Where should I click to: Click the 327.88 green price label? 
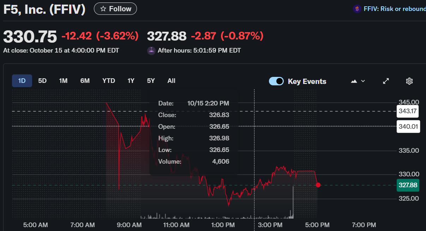click(x=408, y=185)
